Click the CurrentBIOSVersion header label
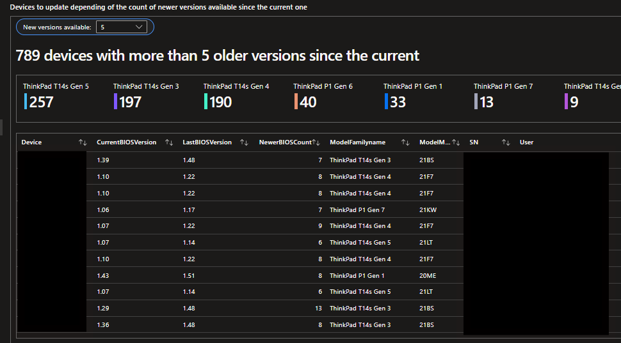The height and width of the screenshot is (343, 621). [x=126, y=142]
